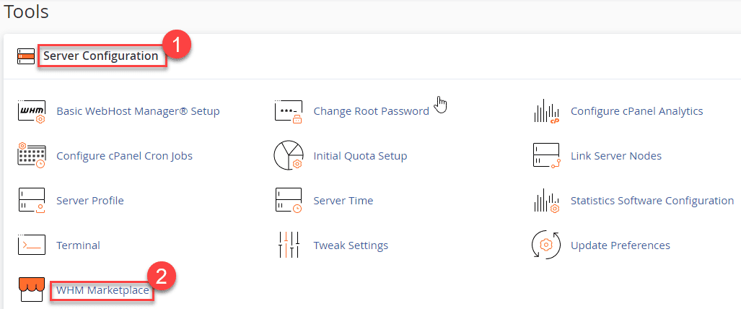Click the Update Preferences gear icon
Screen dimensions: 741x309
click(x=546, y=245)
